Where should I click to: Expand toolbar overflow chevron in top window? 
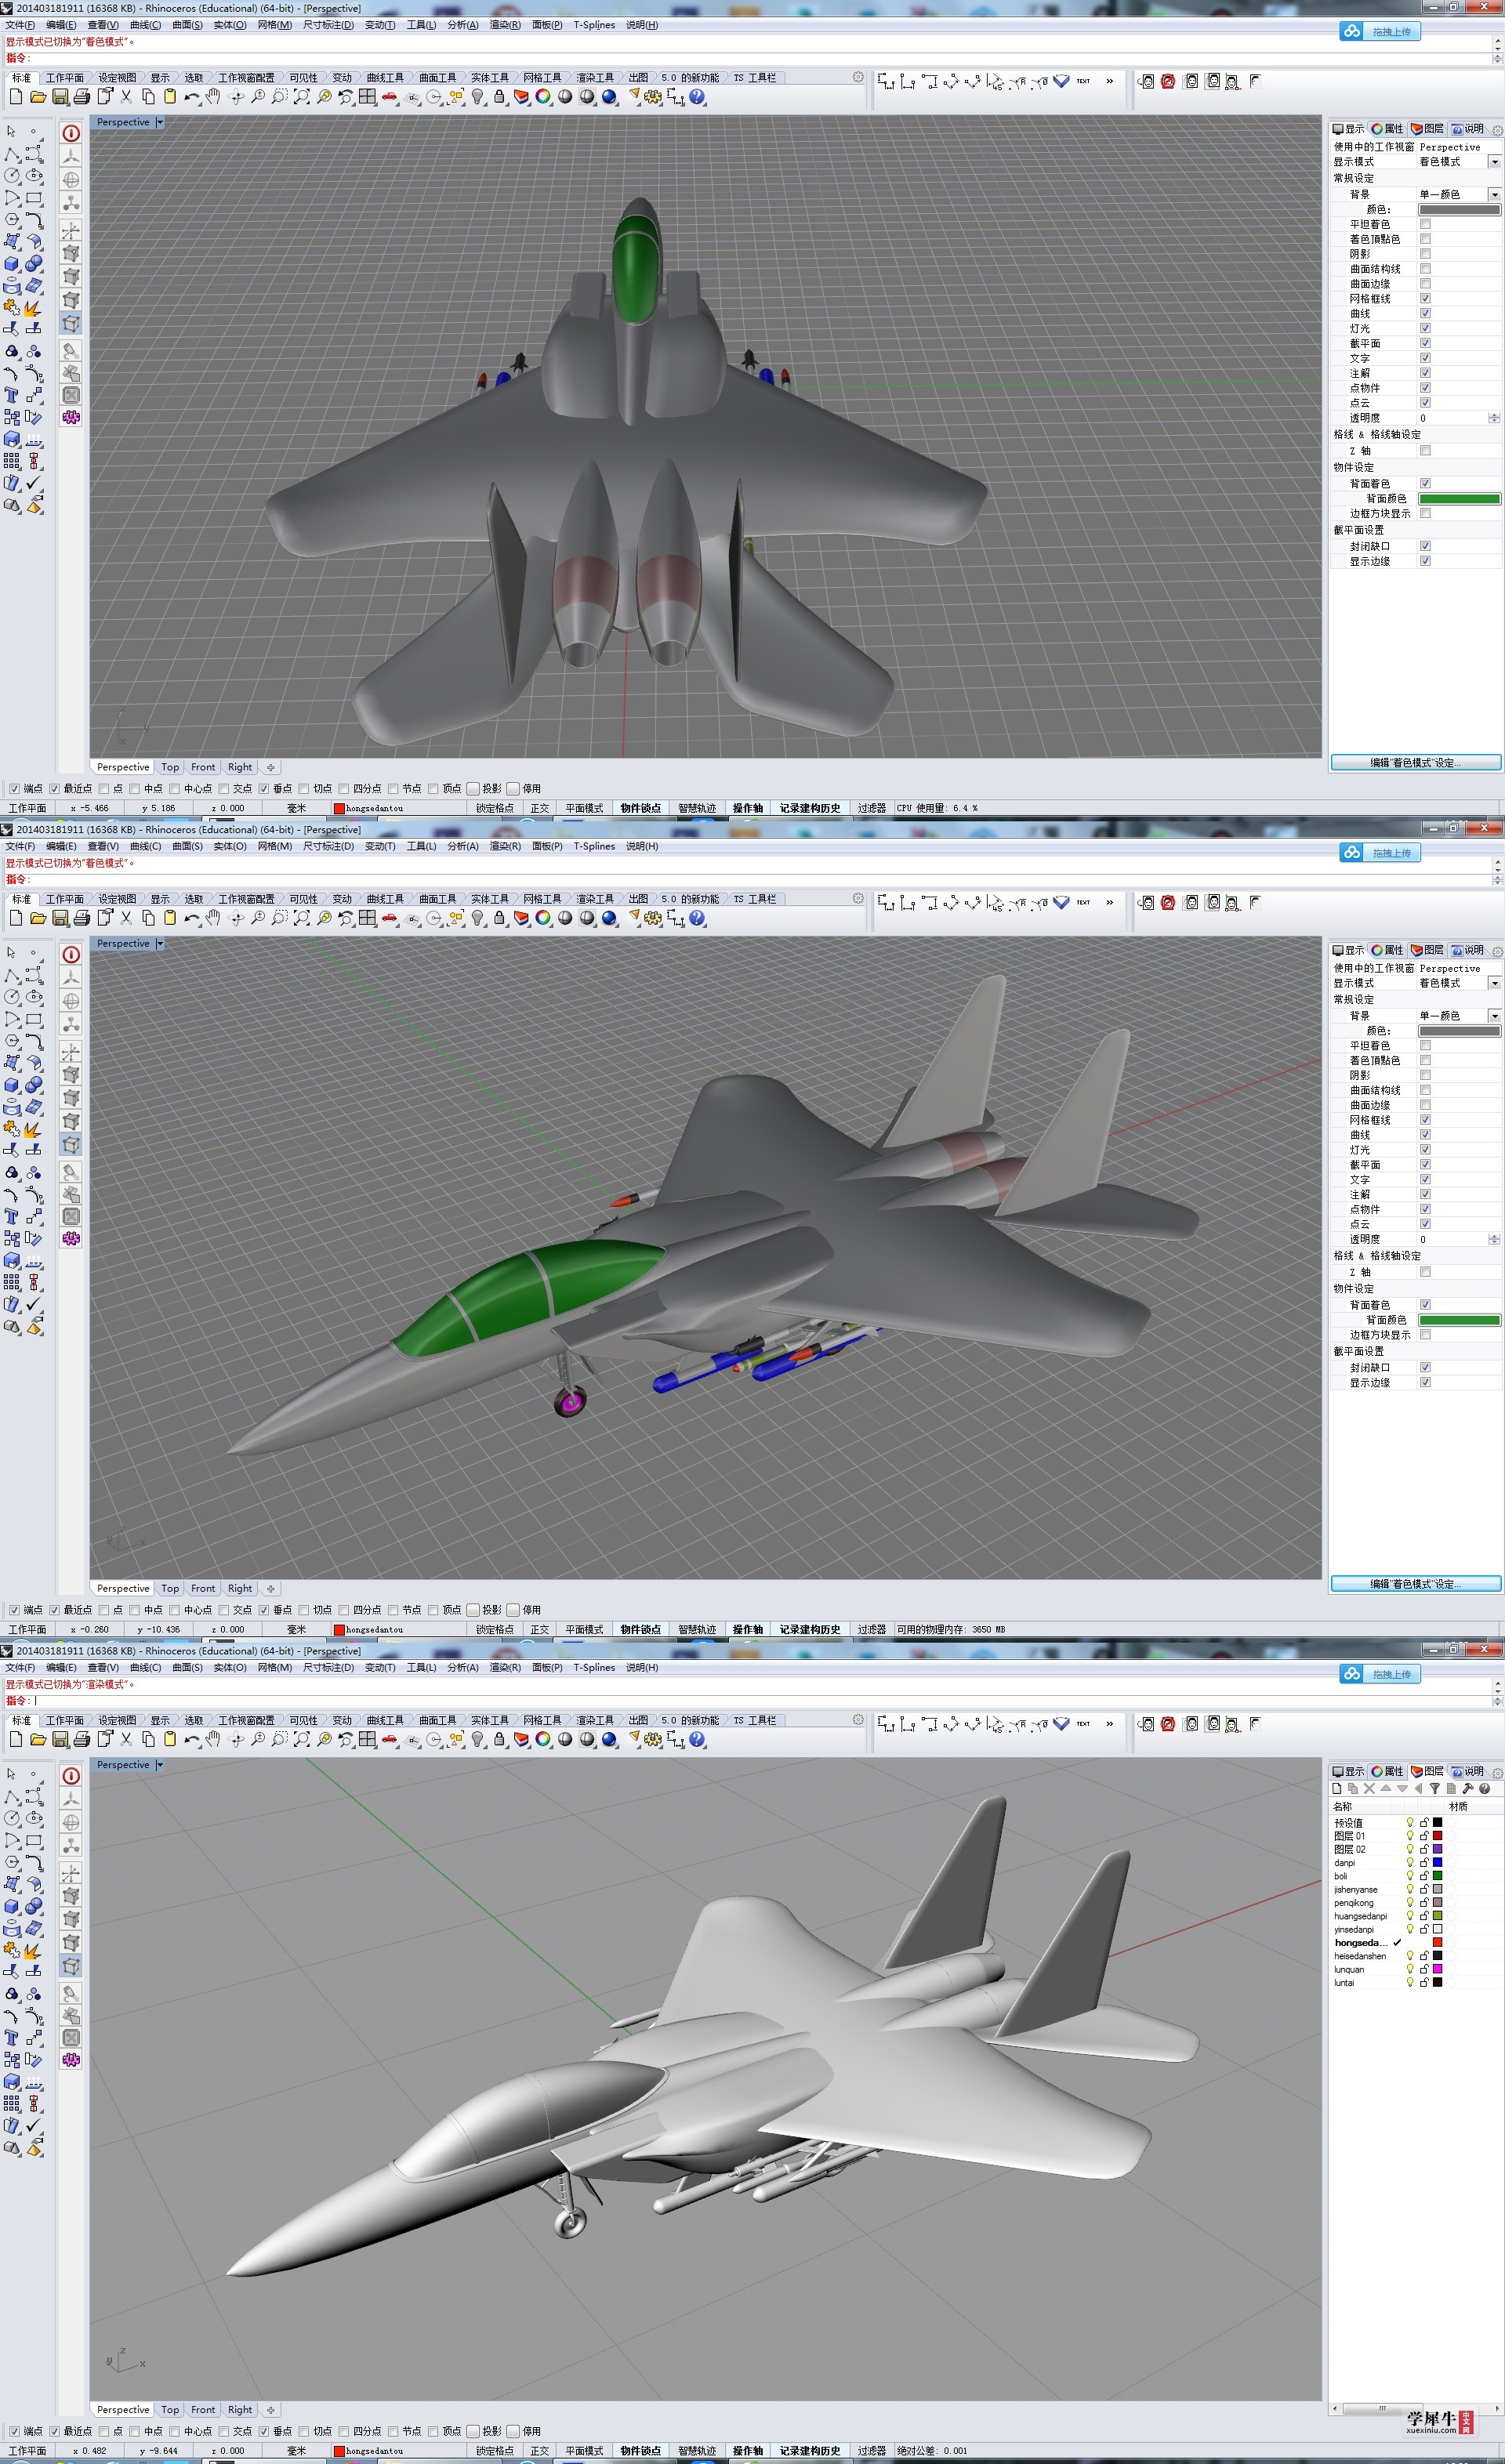(1109, 81)
